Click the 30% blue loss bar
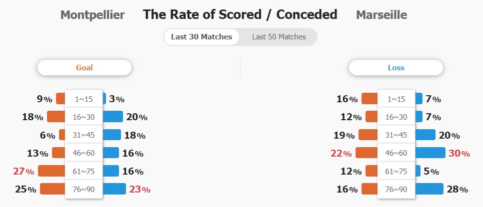This screenshot has height=207, width=483. pyautogui.click(x=430, y=153)
